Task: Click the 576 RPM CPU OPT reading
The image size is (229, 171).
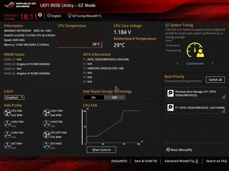Action: coord(56,137)
